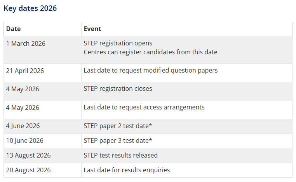Image resolution: width=296 pixels, height=182 pixels.
Task: Select the "4 June 2026" date cell
Action: (x=23, y=126)
